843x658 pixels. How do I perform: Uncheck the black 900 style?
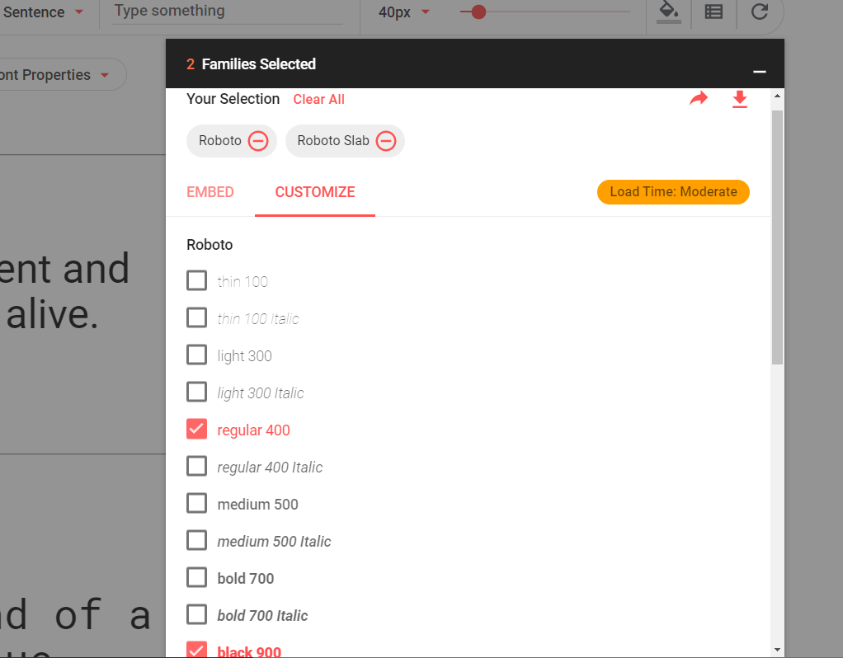tap(197, 650)
